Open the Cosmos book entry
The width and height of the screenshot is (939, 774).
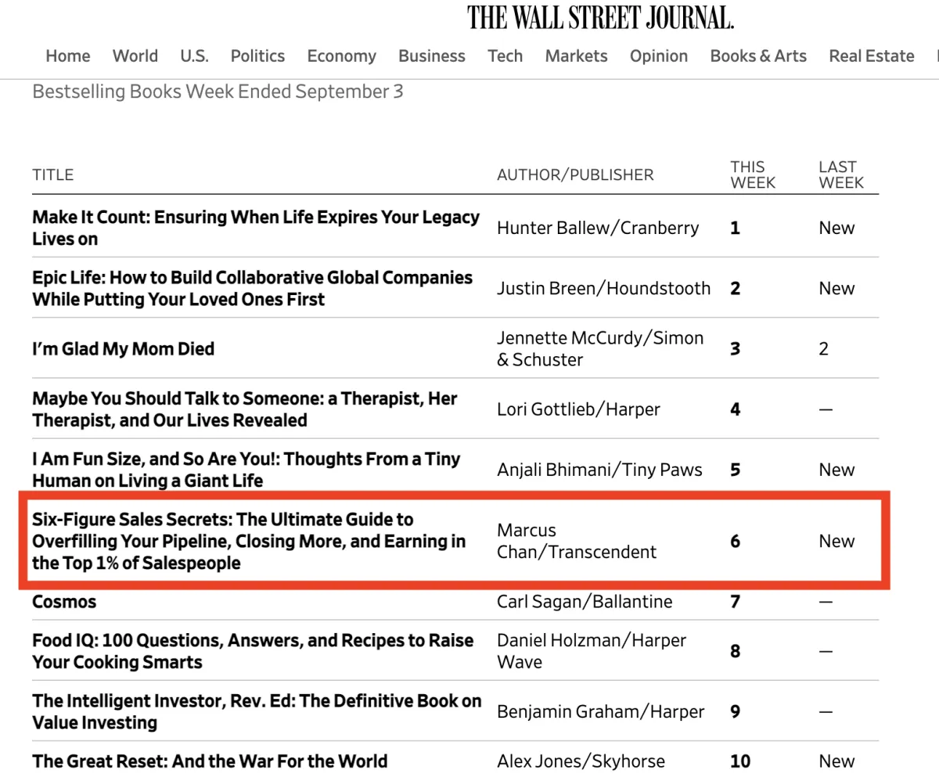click(x=64, y=602)
